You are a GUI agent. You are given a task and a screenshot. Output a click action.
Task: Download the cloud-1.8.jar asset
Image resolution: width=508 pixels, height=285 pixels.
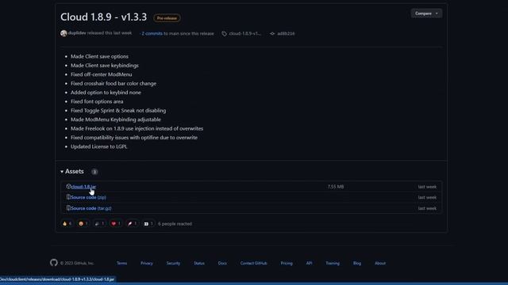coord(83,187)
